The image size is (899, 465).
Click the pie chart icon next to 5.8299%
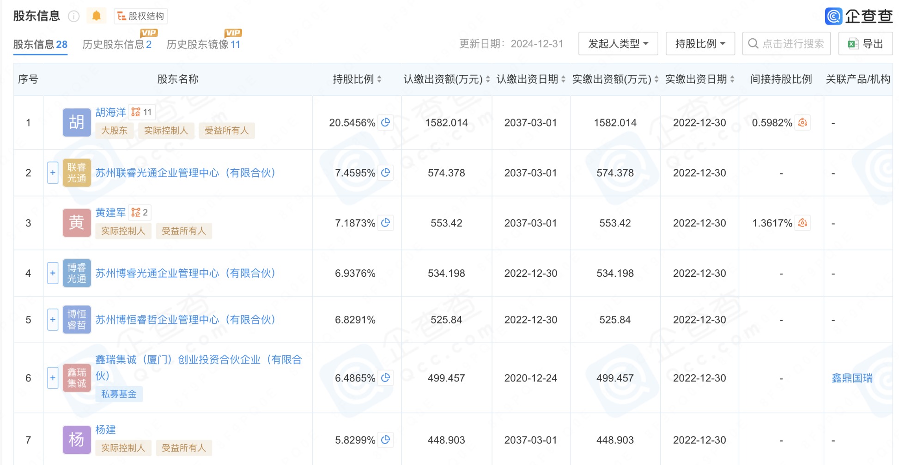pos(385,440)
